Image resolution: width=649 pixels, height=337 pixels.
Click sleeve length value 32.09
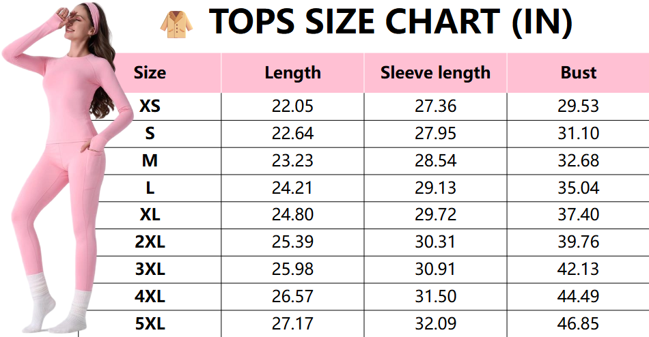(x=435, y=323)
